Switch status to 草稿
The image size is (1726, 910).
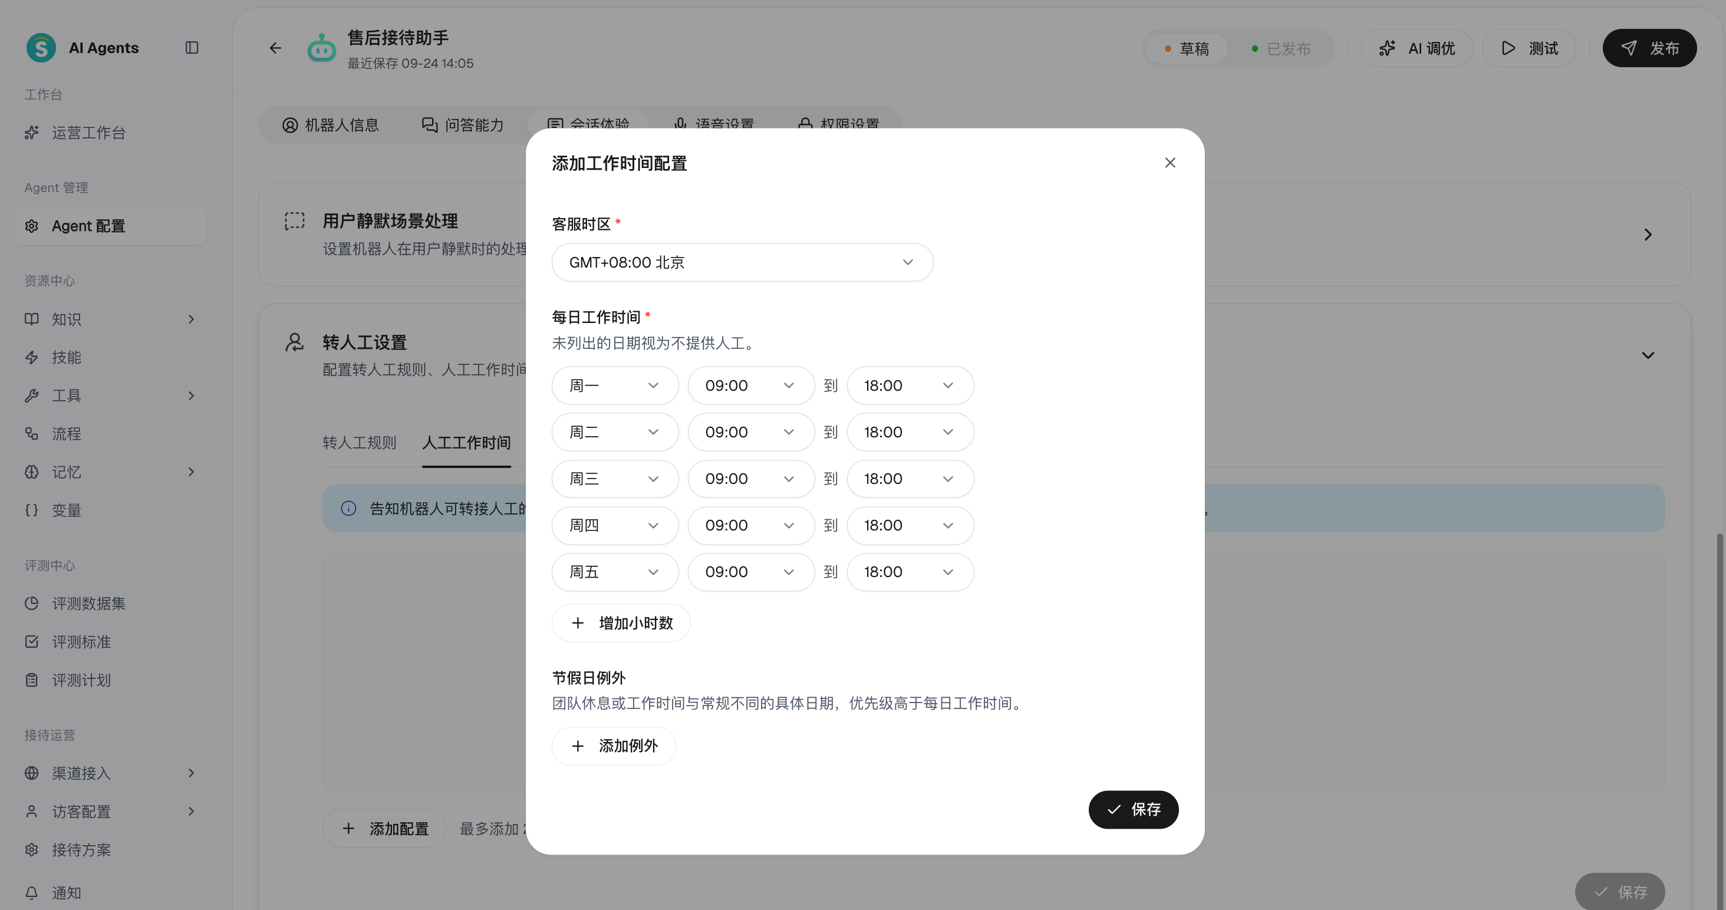pyautogui.click(x=1187, y=49)
